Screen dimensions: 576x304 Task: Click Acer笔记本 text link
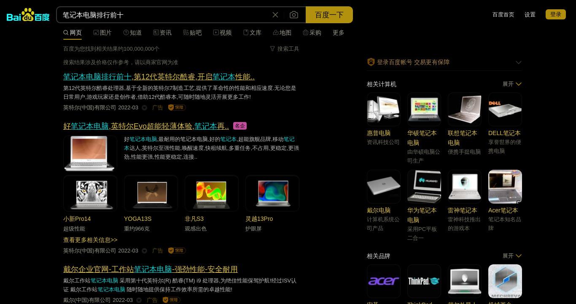[x=503, y=210]
